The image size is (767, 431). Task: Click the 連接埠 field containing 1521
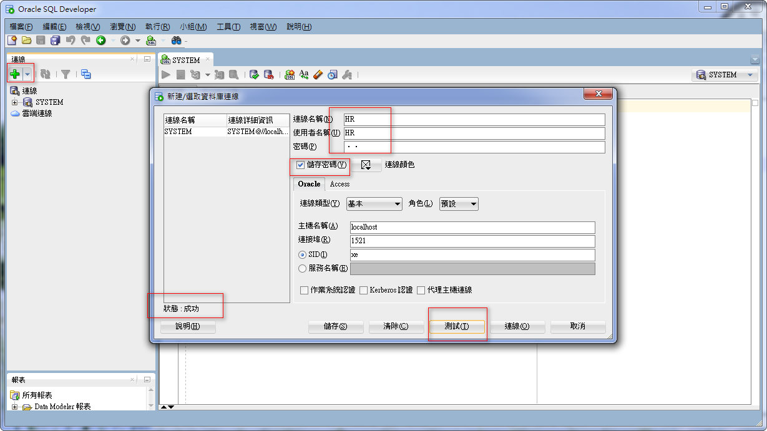point(472,241)
